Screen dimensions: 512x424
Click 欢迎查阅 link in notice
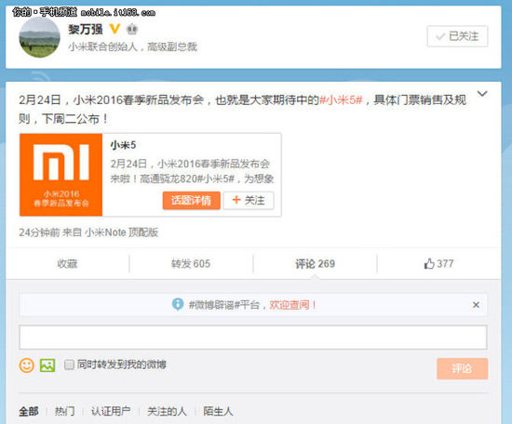292,305
